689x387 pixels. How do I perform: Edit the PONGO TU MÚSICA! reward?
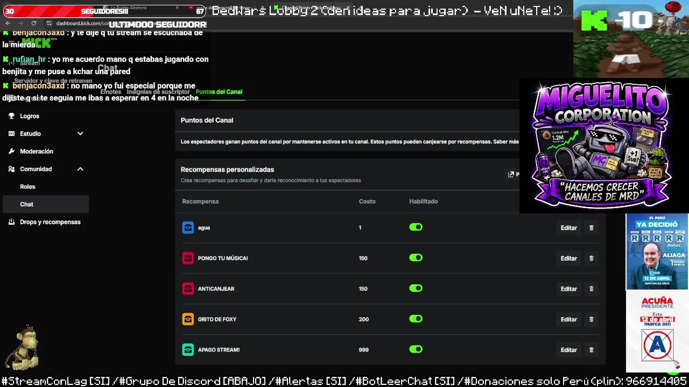568,259
